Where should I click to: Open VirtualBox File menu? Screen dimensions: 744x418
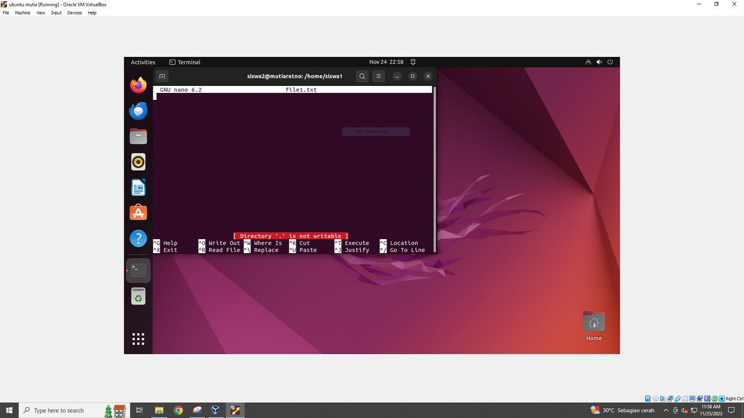point(6,13)
